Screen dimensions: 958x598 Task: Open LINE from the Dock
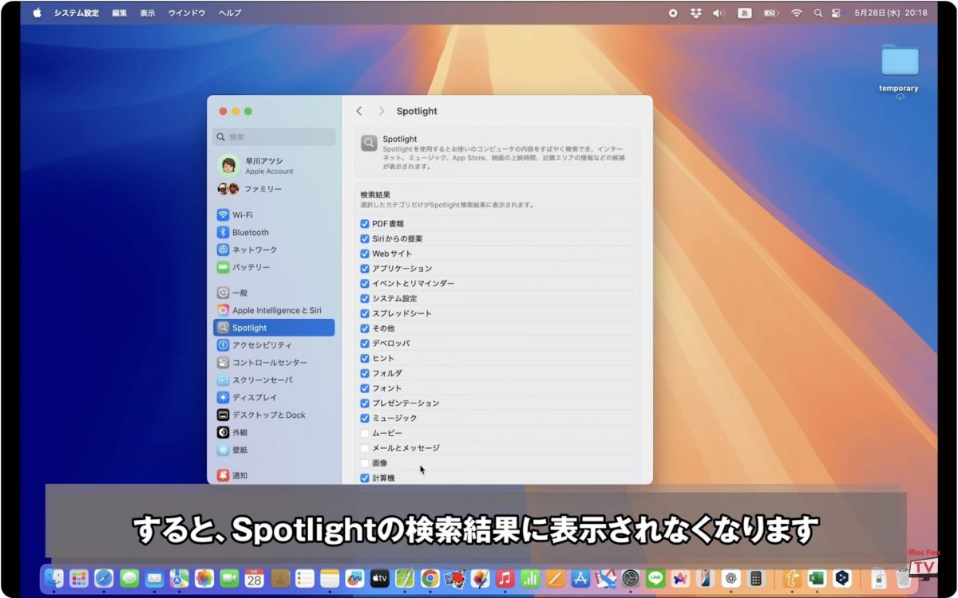655,578
